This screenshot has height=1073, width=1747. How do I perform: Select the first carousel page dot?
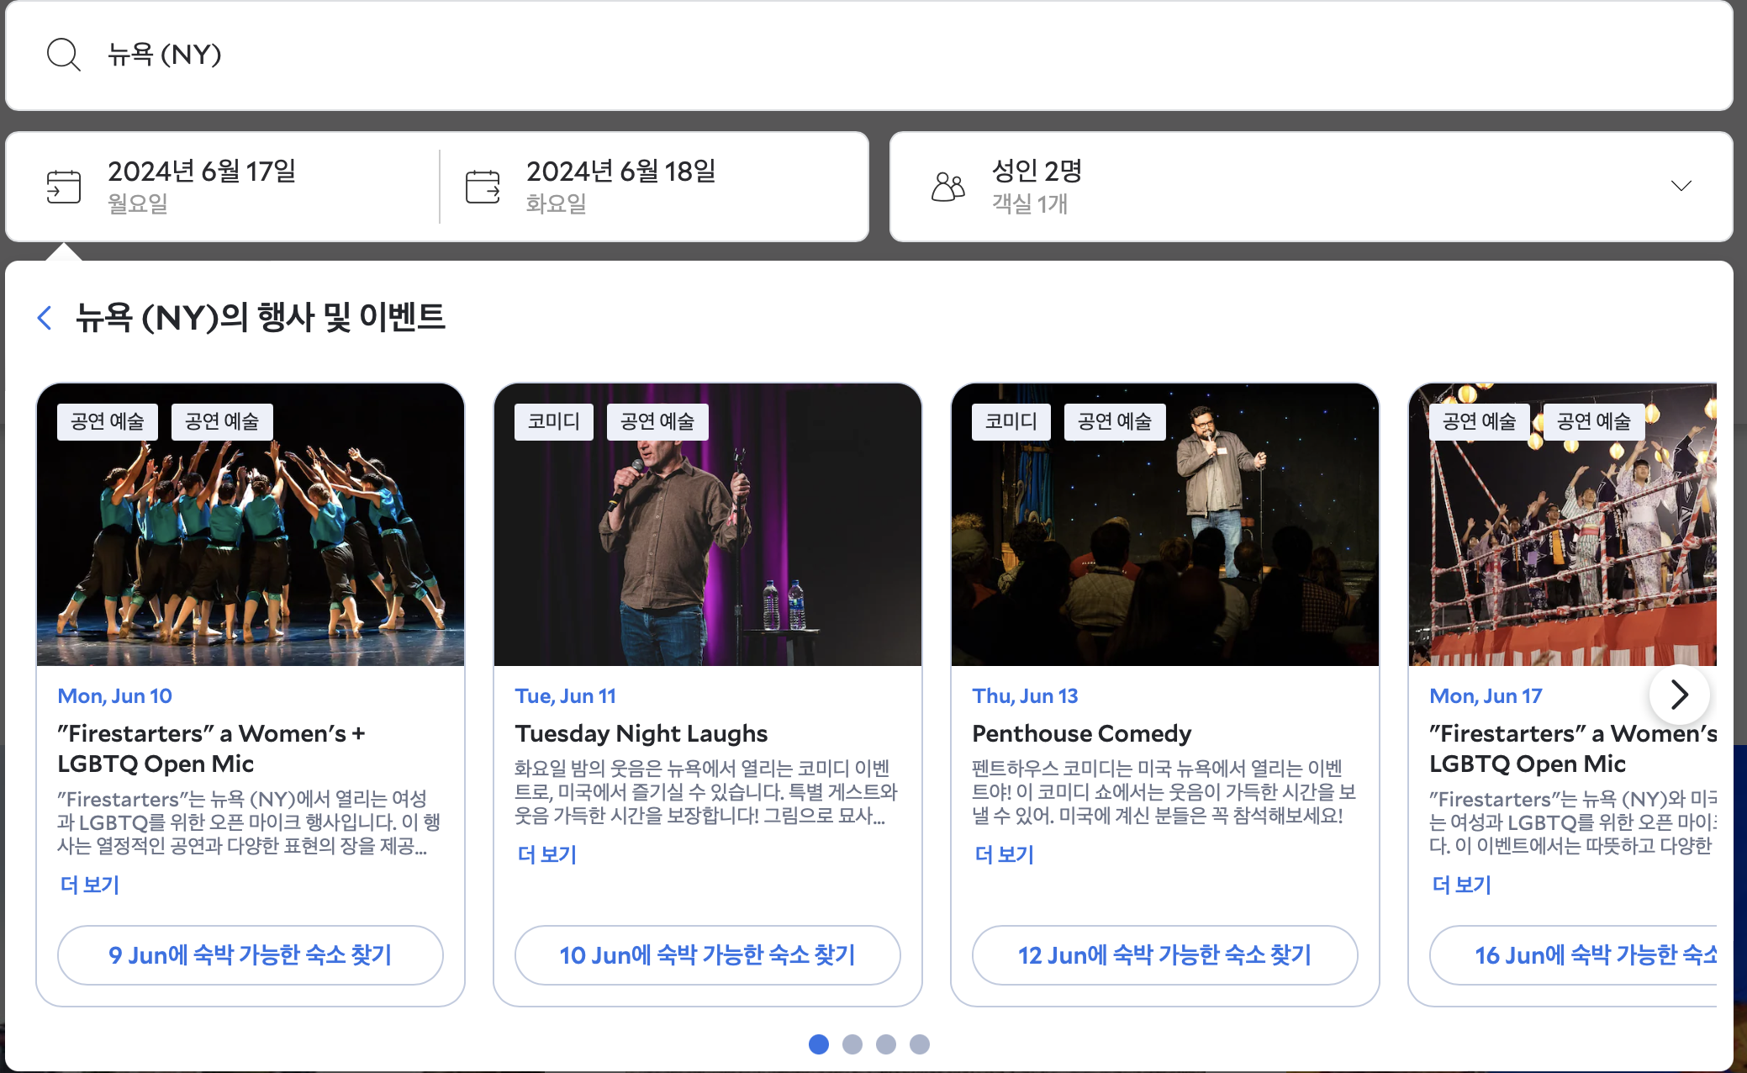[818, 1044]
